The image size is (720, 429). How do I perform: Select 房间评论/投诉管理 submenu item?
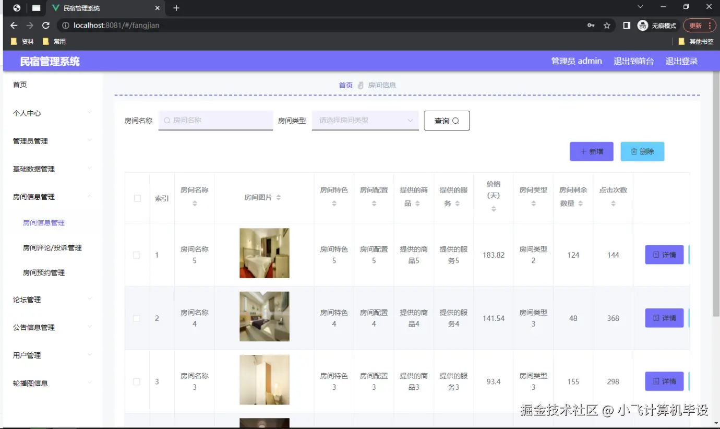[x=52, y=248]
